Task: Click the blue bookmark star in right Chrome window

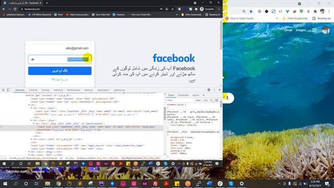Action: (251, 11)
